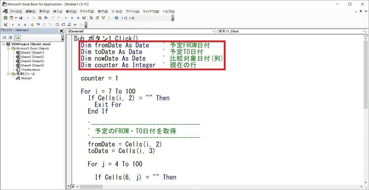Click the Insert UserForm icon
Viewport: 369px width, 190px height.
coord(12,18)
